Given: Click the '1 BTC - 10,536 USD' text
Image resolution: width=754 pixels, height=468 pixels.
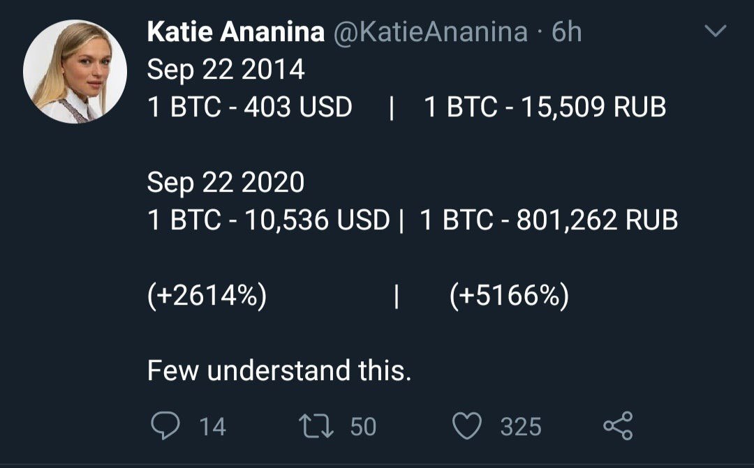Looking at the screenshot, I should click(268, 220).
